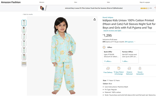Select the size chart thumbnail
The height and width of the screenshot is (104, 156).
24,64
